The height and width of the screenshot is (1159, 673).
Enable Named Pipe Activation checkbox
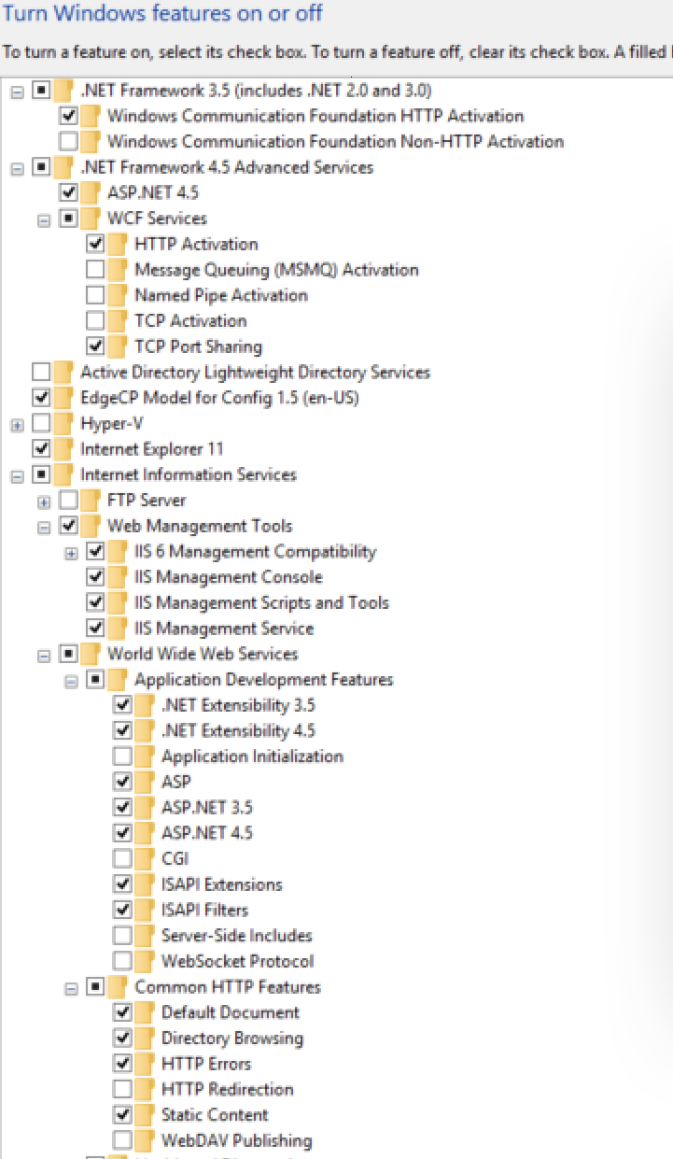tap(95, 295)
